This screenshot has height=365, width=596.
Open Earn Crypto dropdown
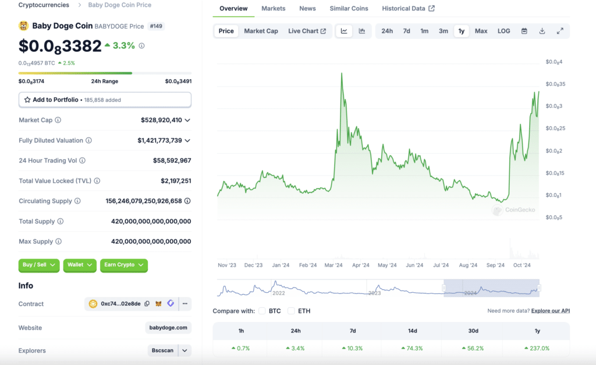[x=124, y=265]
